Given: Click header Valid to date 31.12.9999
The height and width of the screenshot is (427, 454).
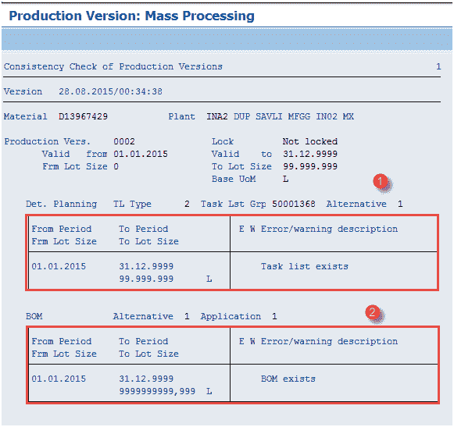Looking at the screenshot, I should pos(310,154).
